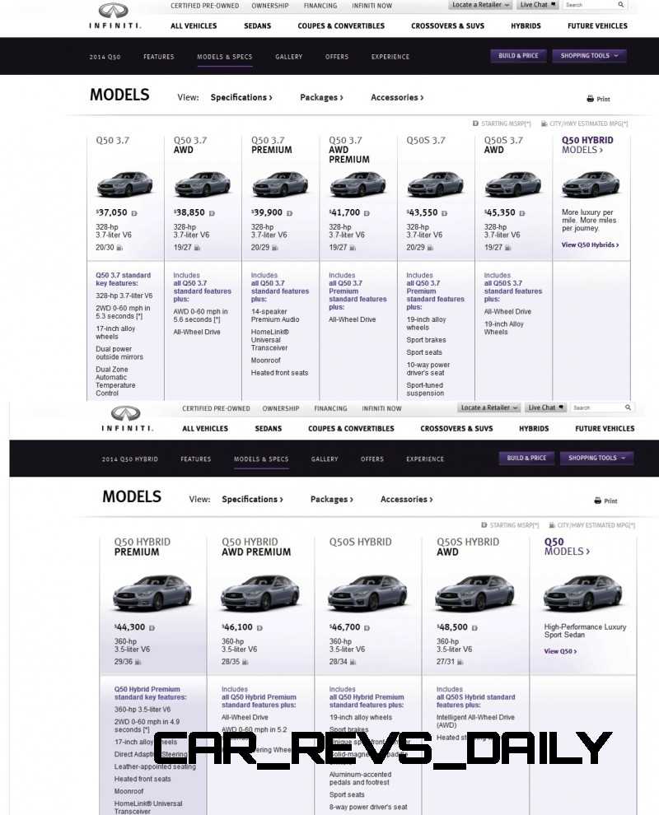Open the Sedans menu in top navigation
Image resolution: width=659 pixels, height=815 pixels.
258,26
